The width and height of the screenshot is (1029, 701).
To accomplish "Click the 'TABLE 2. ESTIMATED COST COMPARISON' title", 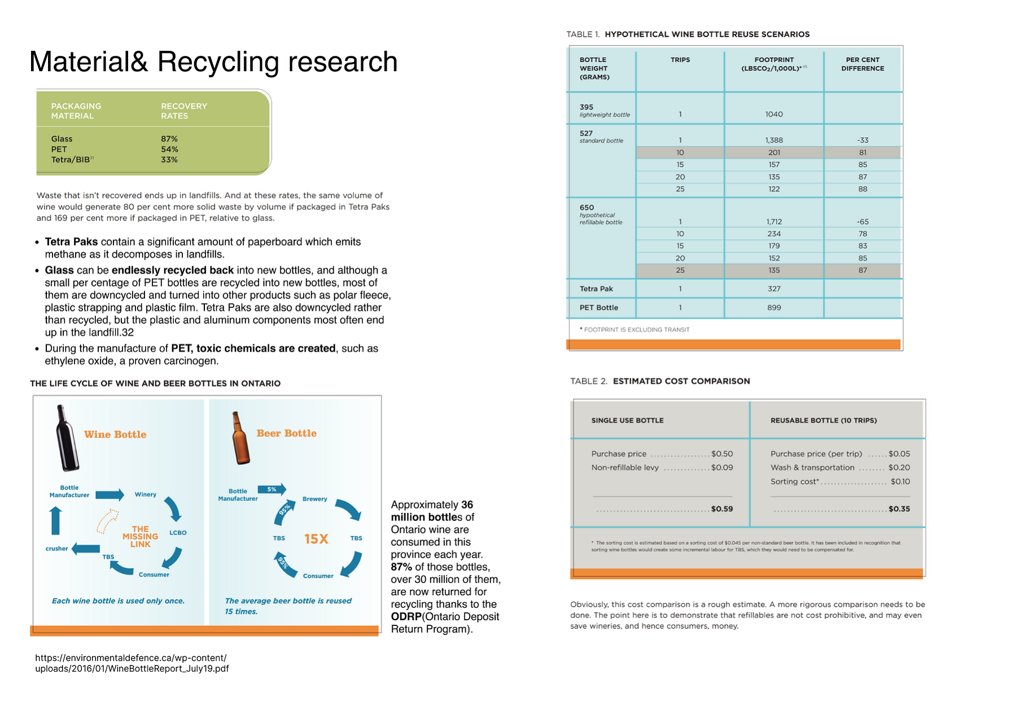I will [x=660, y=381].
